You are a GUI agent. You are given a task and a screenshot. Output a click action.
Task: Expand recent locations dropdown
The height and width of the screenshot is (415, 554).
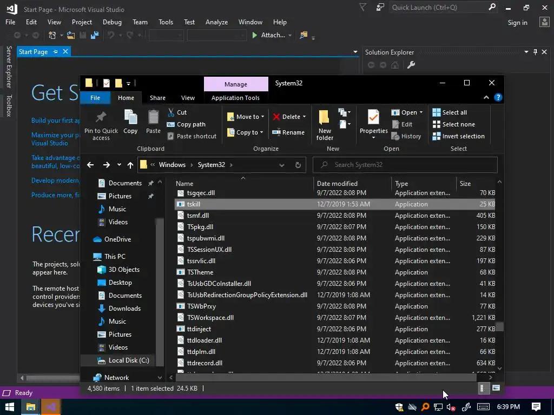[119, 165]
